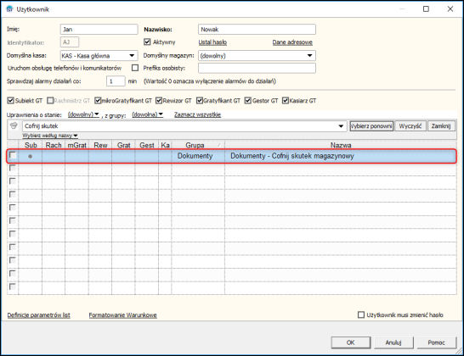Toggle the Aktywny checkbox
The width and height of the screenshot is (464, 356).
coord(147,42)
